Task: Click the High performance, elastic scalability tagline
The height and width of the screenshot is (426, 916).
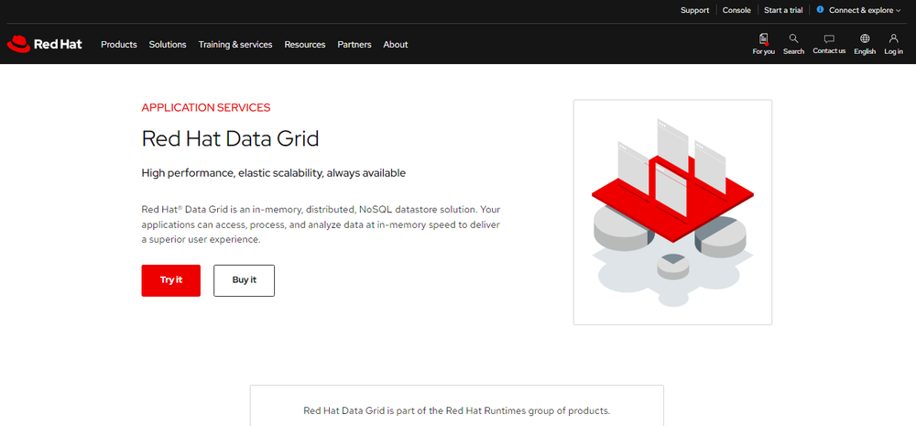Action: pos(273,173)
